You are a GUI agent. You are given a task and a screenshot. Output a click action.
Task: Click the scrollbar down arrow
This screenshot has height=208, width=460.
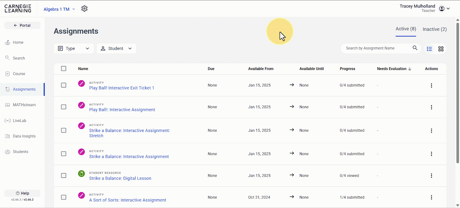[x=458, y=205]
